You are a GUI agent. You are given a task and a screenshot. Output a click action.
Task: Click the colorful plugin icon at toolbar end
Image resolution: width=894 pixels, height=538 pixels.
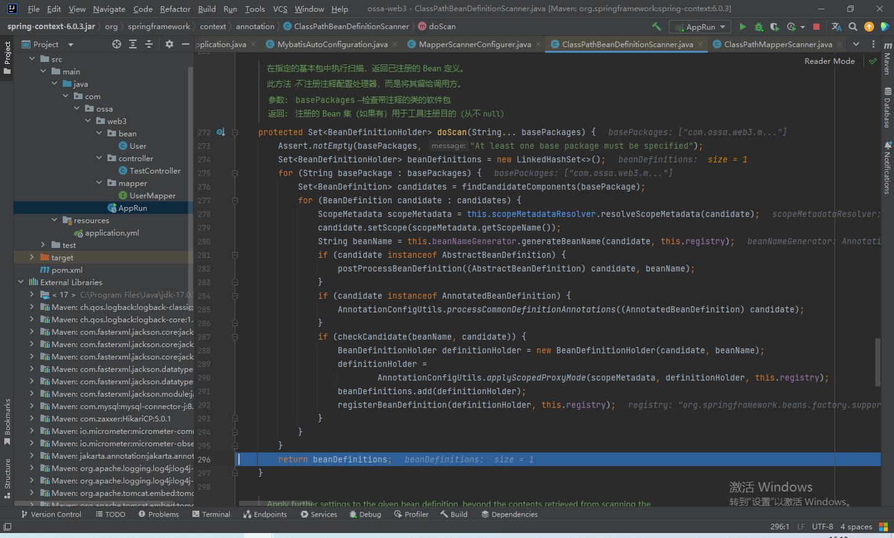(885, 27)
